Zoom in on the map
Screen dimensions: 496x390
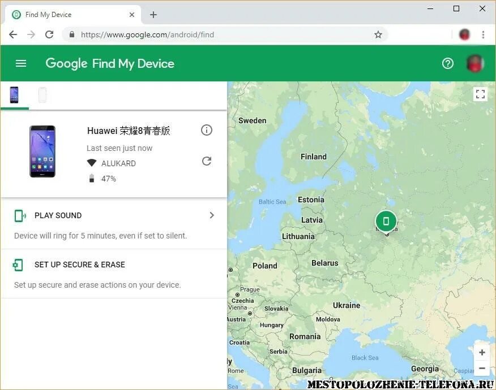click(x=482, y=353)
